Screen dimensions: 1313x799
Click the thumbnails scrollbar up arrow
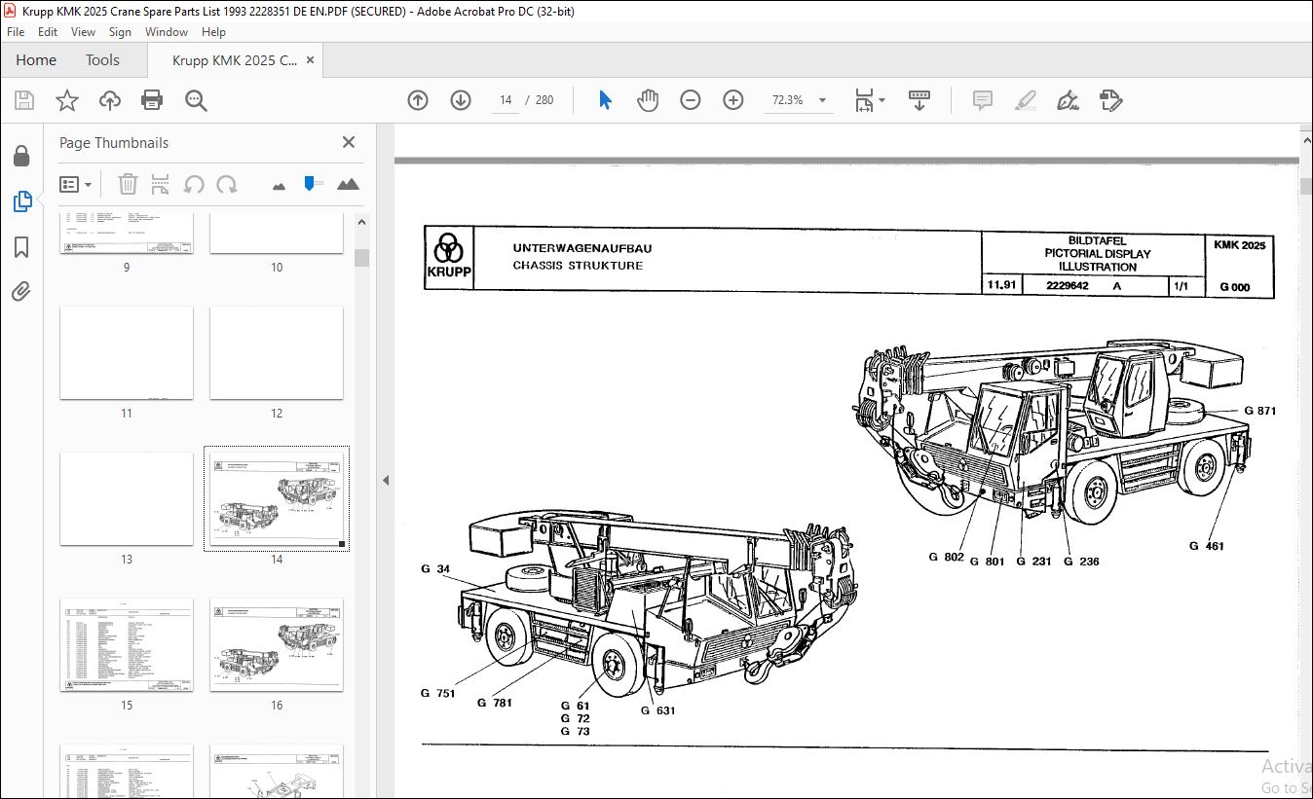pos(361,222)
